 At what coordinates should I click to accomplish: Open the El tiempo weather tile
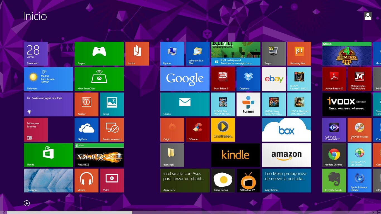(48, 79)
